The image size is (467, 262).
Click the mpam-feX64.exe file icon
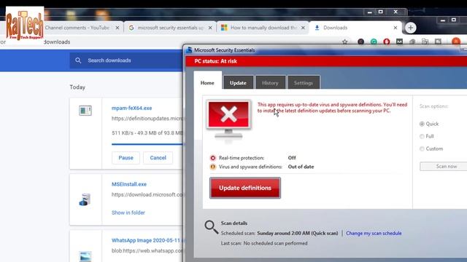point(85,111)
